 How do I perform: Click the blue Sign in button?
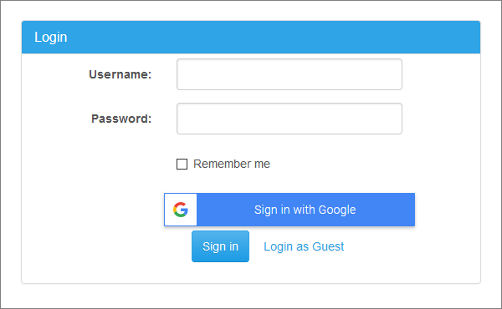[220, 246]
